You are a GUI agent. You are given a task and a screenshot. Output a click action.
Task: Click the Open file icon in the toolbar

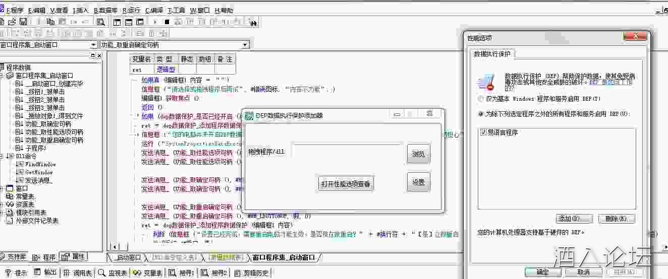[x=13, y=22]
